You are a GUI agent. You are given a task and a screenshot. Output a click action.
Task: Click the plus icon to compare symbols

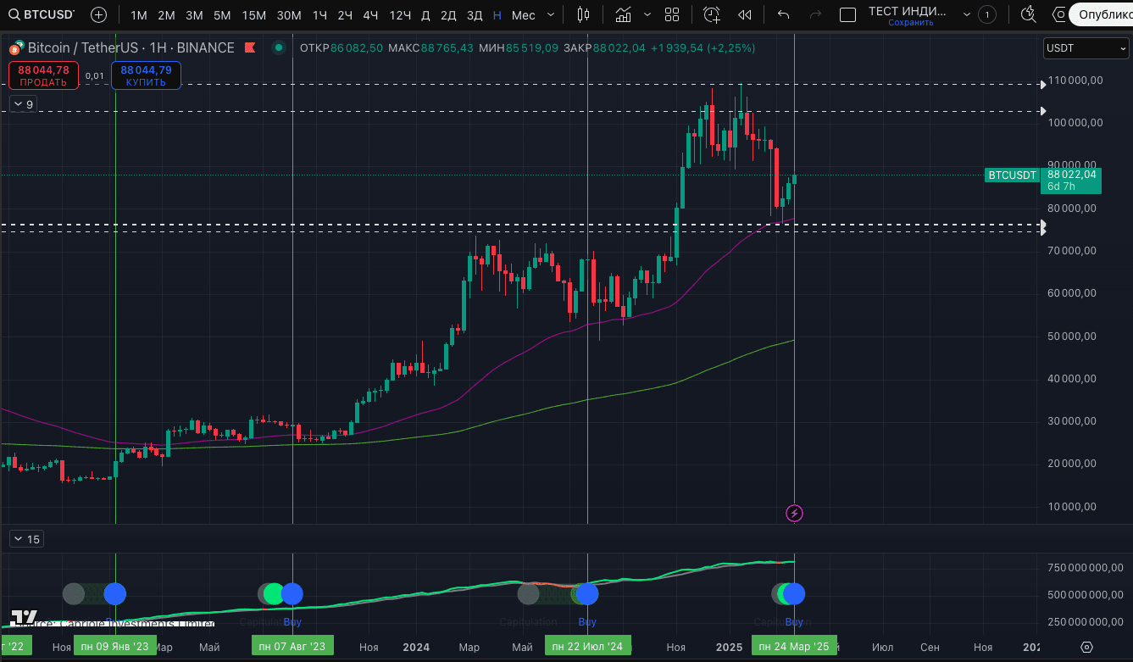(98, 14)
